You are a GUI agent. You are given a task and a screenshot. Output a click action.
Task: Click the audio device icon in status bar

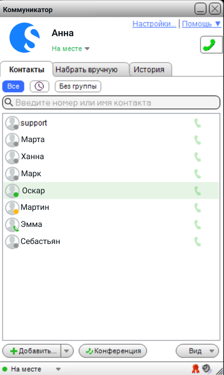pyautogui.click(x=207, y=369)
